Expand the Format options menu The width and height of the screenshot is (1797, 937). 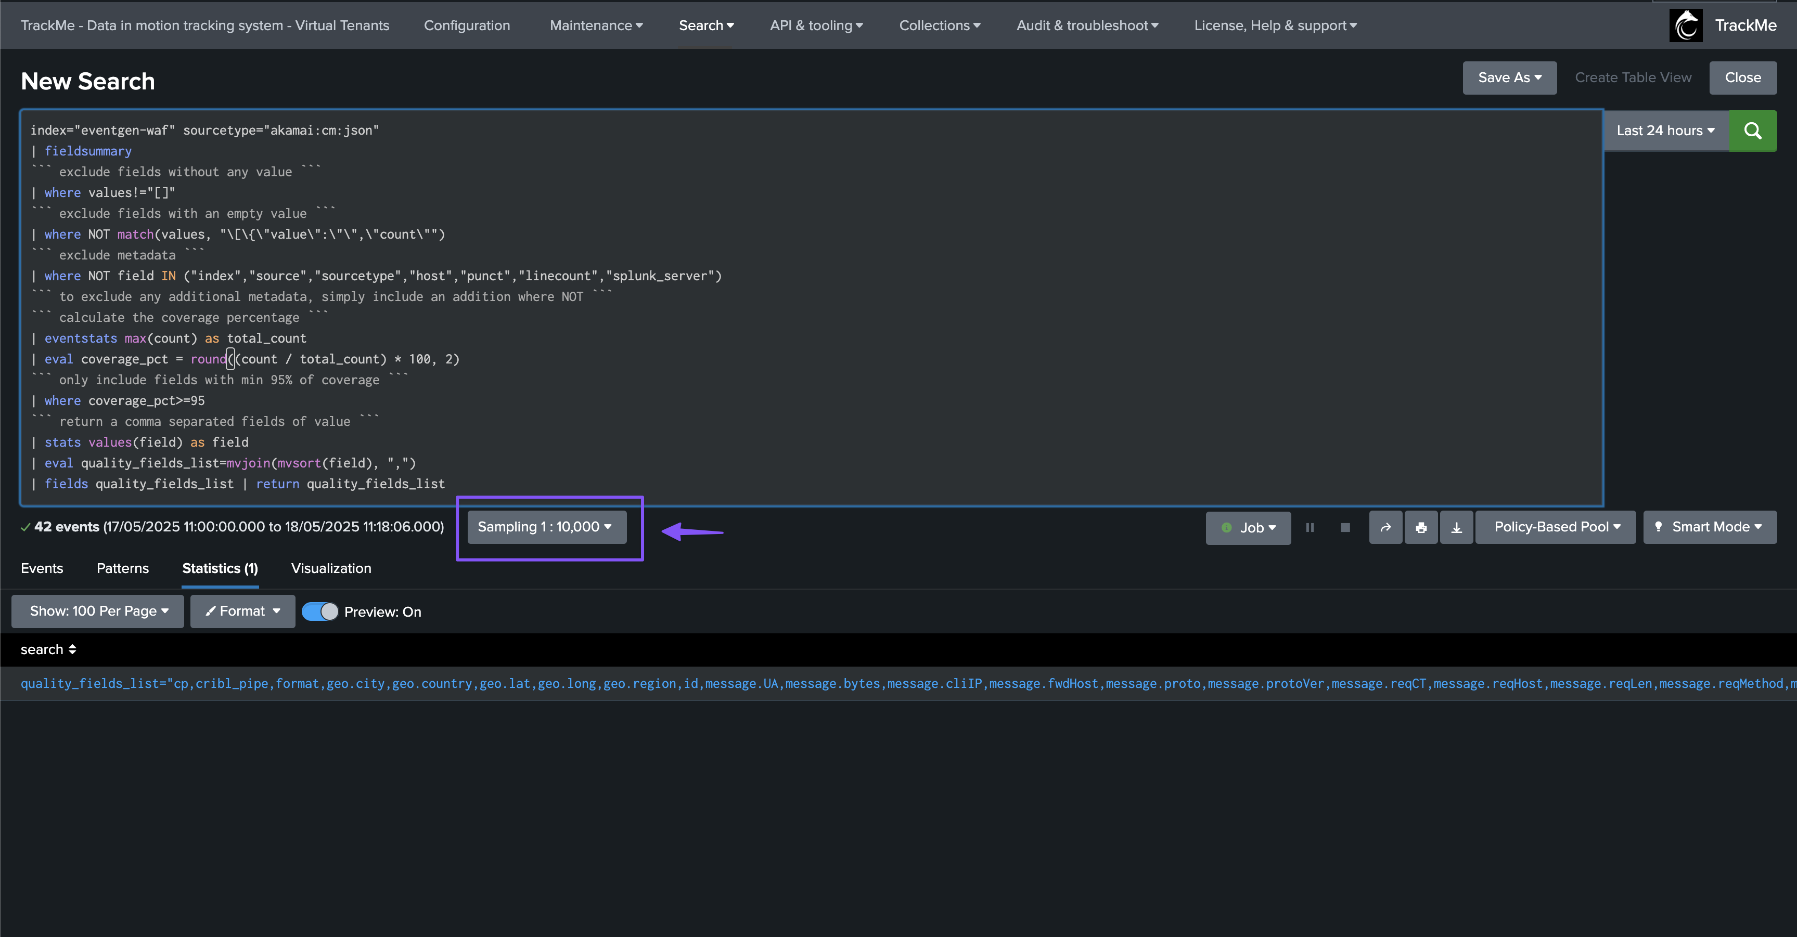pos(242,611)
